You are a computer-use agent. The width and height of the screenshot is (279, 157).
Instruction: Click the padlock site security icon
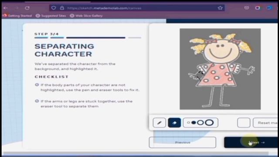62,8
